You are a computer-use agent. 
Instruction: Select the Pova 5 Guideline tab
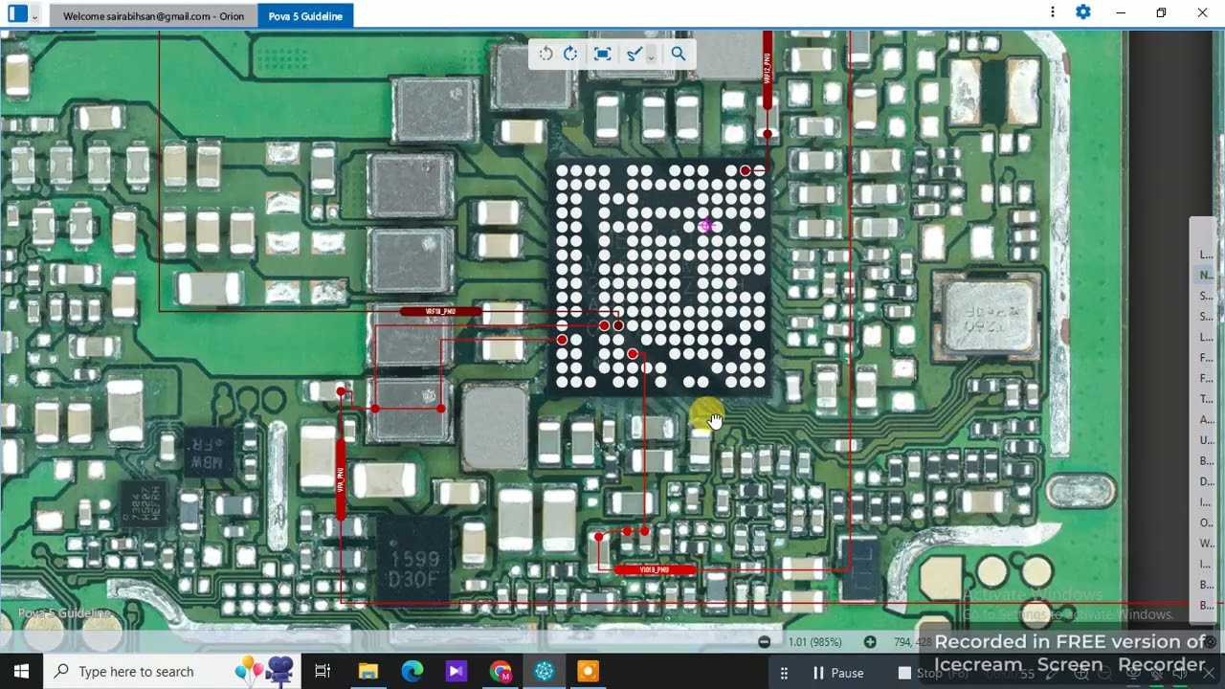[305, 16]
